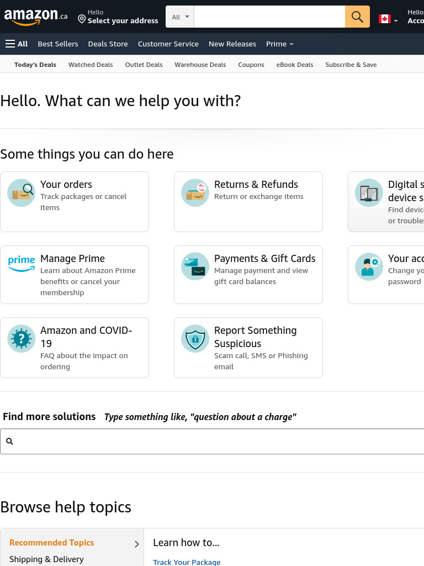Open the hamburger All menu icon

[x=10, y=44]
